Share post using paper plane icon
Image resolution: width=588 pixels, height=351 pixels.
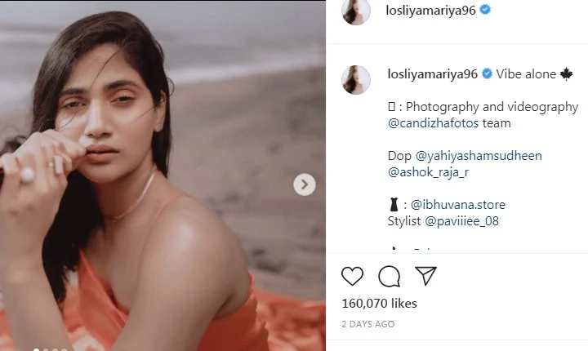click(x=425, y=276)
